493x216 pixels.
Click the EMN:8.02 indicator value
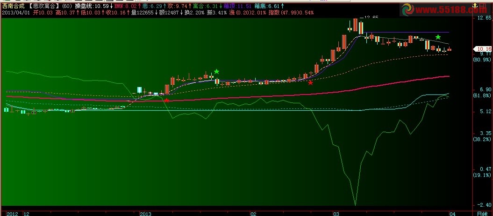pos(125,6)
